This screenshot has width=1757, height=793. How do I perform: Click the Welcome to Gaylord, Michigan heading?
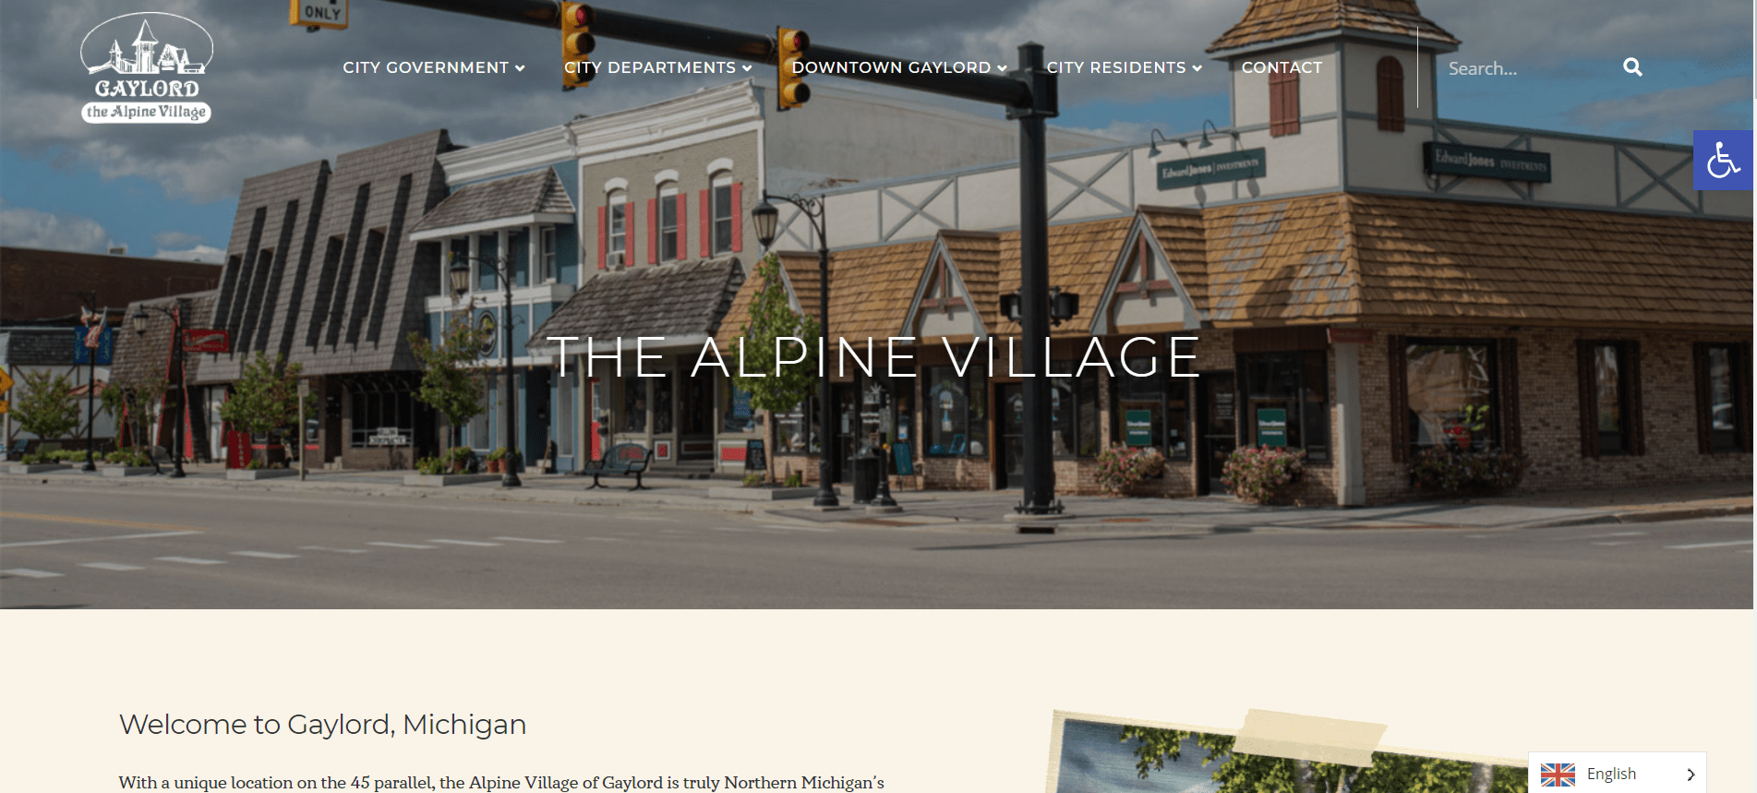(x=322, y=725)
